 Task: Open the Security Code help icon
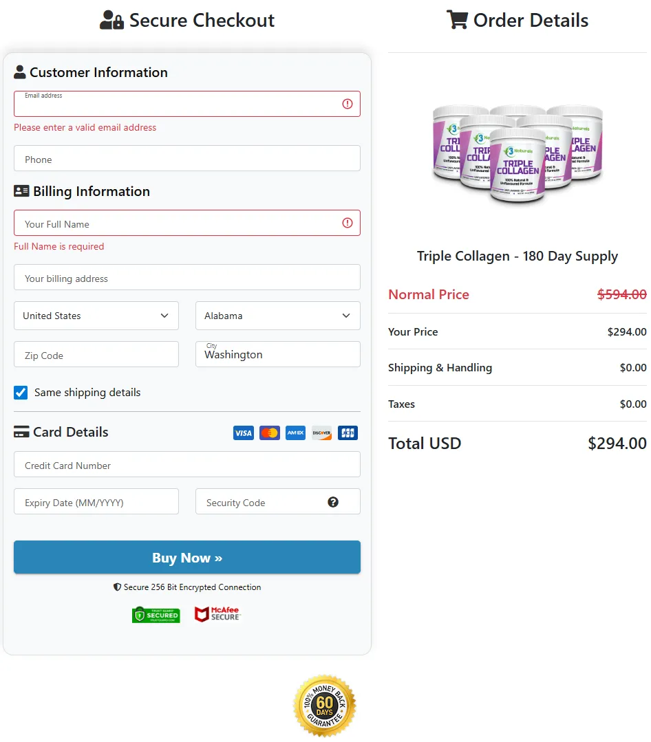(333, 502)
